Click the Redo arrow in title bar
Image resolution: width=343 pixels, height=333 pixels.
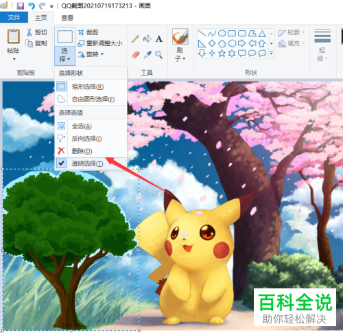pos(43,5)
